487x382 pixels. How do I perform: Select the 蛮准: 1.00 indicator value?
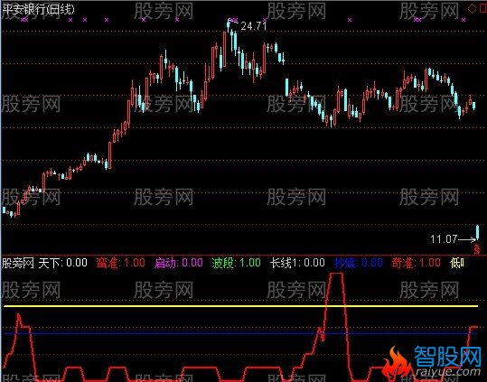[120, 263]
